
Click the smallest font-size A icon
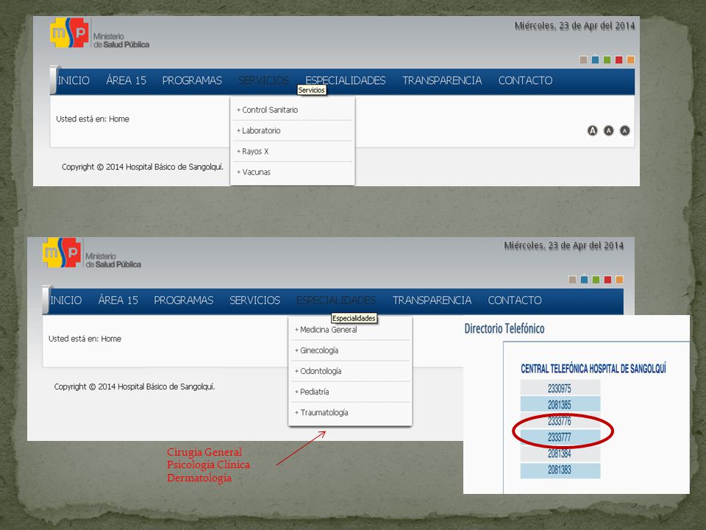pos(624,131)
